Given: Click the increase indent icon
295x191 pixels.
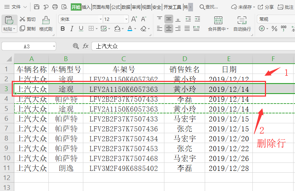Looking at the screenshot, I should (197, 19).
